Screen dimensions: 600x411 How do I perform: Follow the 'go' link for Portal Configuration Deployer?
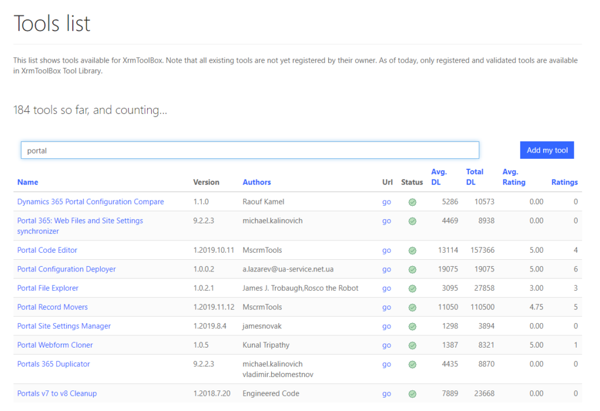(387, 269)
